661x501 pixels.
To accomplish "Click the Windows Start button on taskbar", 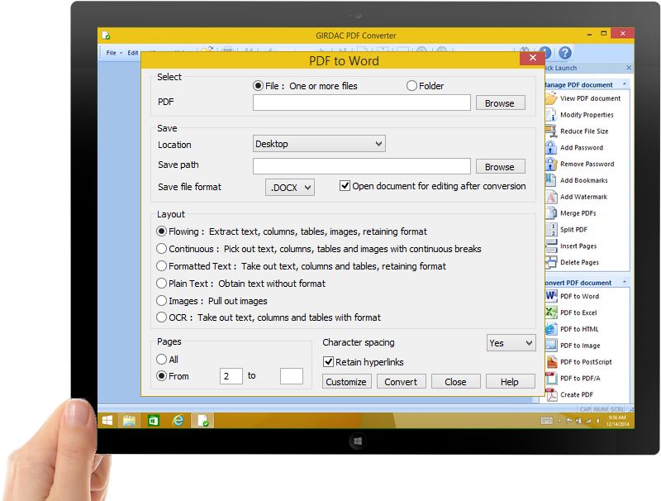I will [107, 421].
